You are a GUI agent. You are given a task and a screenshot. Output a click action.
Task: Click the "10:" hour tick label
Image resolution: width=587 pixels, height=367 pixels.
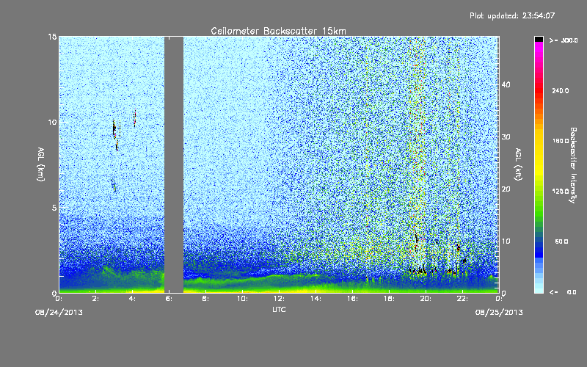[242, 299]
